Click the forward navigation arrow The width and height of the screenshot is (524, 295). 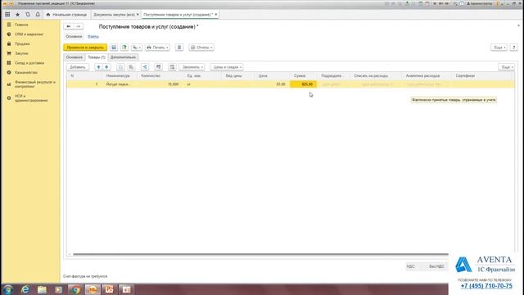[79, 26]
